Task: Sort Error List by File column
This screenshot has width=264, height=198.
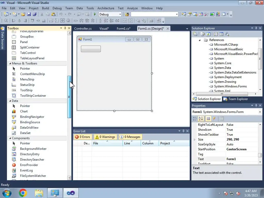Action: coord(107,143)
